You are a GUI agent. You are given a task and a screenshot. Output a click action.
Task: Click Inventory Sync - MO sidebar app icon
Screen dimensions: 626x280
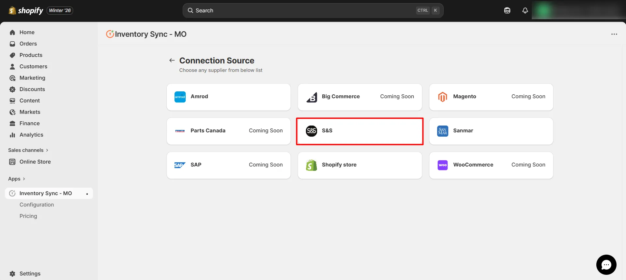click(12, 193)
